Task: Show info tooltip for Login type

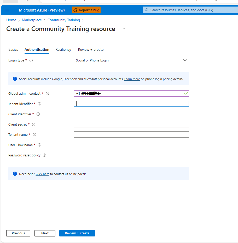Action: tap(31, 60)
